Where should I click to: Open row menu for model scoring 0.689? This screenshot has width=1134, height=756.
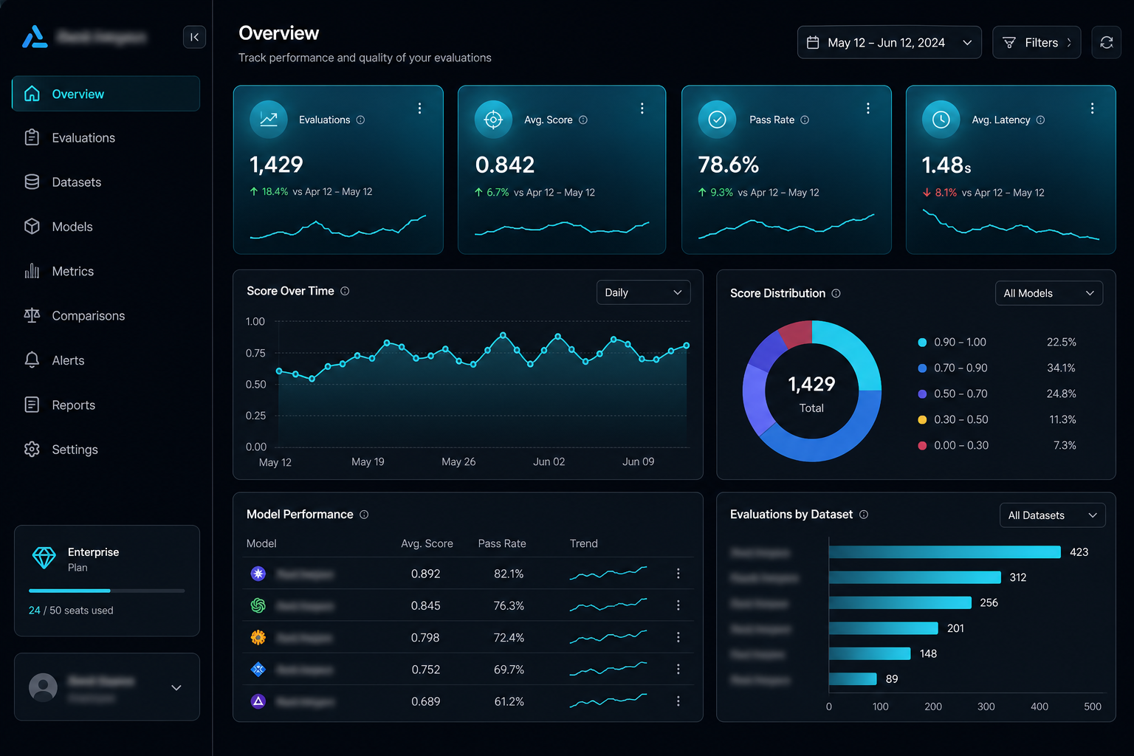tap(678, 701)
